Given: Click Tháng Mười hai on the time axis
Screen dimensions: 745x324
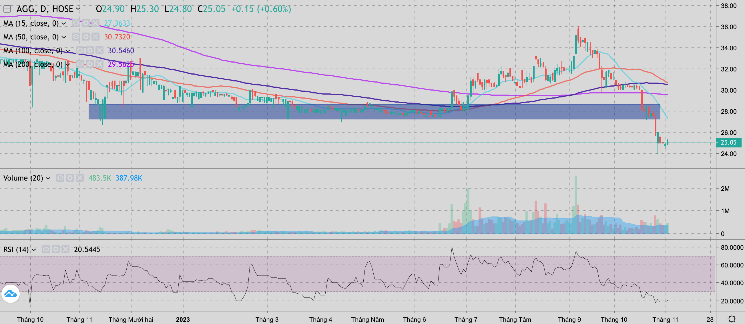Looking at the screenshot, I should pyautogui.click(x=131, y=319).
